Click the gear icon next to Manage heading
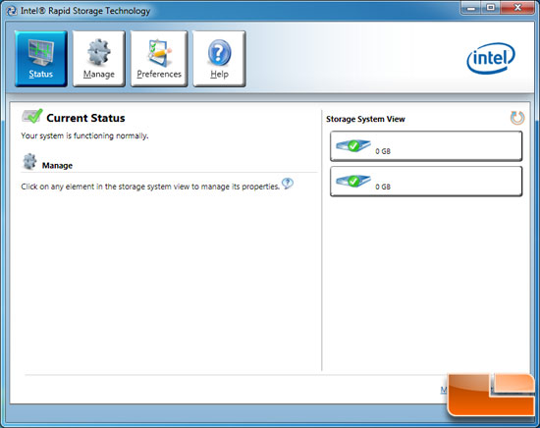Image resolution: width=540 pixels, height=428 pixels. [29, 162]
